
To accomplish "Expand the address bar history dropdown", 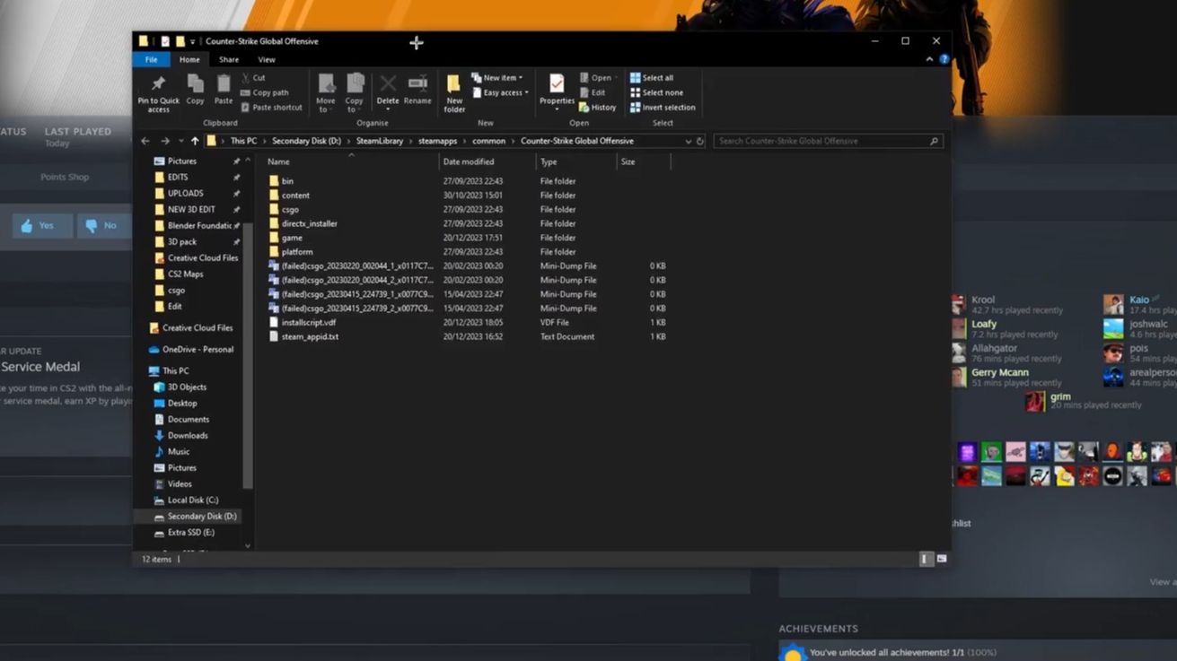I will (x=689, y=141).
